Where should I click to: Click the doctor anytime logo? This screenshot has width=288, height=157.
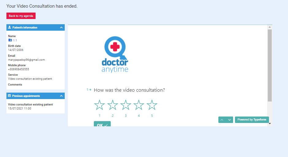click(x=115, y=54)
